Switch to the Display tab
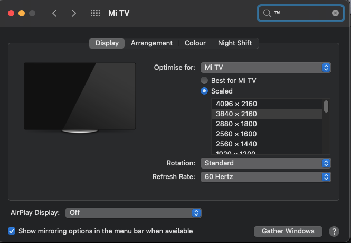This screenshot has width=351, height=243. tap(107, 43)
